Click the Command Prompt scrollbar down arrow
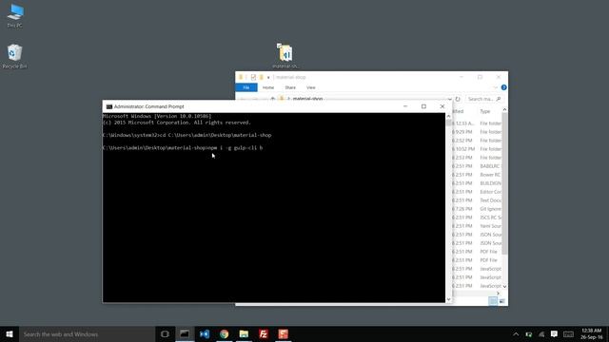The width and height of the screenshot is (609, 342). (448, 299)
